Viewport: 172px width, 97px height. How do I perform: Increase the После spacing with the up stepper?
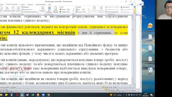click(89, 11)
